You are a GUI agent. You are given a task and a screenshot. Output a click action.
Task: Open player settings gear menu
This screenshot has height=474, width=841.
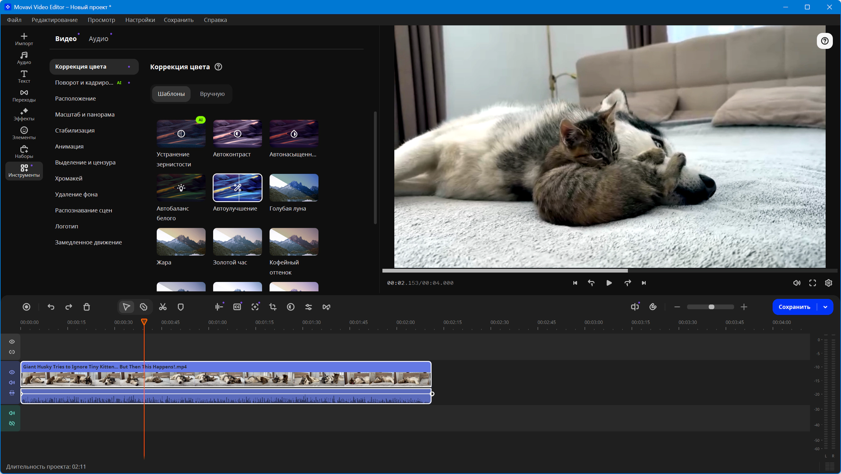coord(828,283)
